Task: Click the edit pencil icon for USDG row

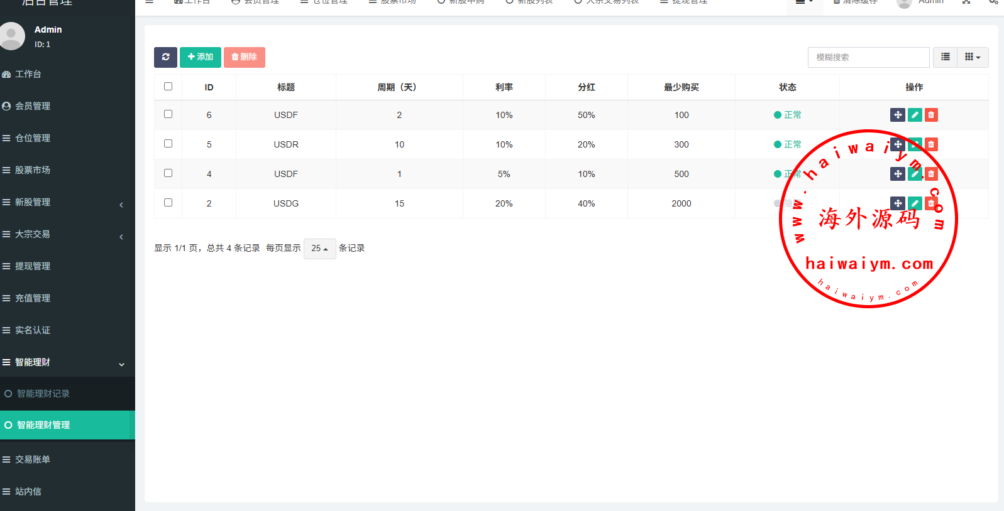Action: (x=915, y=203)
